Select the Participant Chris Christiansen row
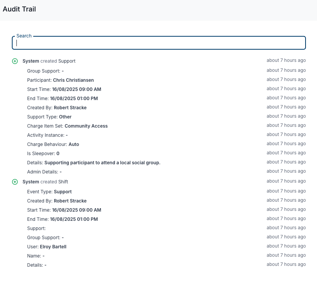This screenshot has height=285, width=317. pyautogui.click(x=60, y=80)
